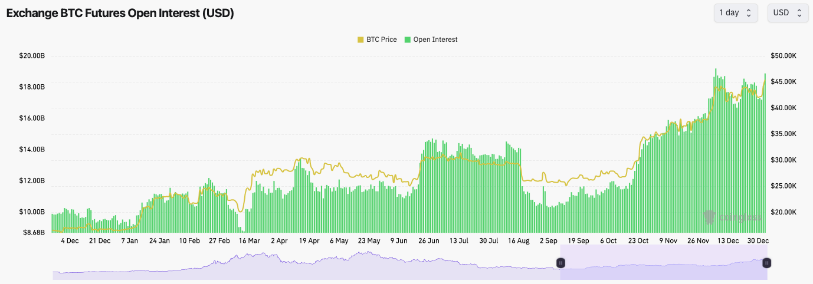Click the 'Exchange BTC Futures Open Interest' title
The height and width of the screenshot is (284, 813).
coord(120,13)
